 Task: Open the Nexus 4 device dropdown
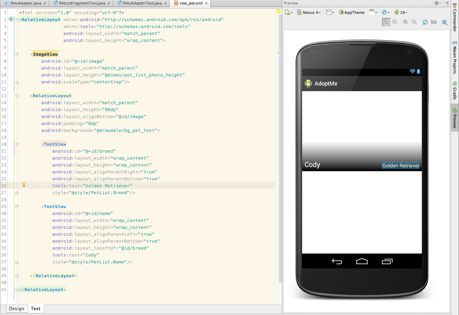309,12
